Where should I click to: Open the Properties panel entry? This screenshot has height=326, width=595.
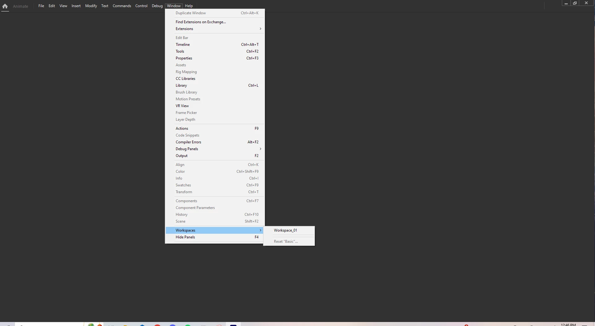[214, 58]
